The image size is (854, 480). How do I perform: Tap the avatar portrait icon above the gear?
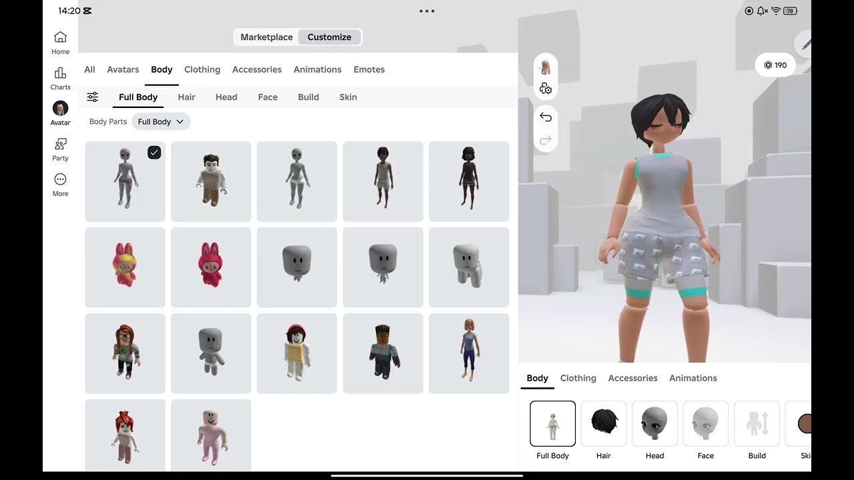[546, 67]
